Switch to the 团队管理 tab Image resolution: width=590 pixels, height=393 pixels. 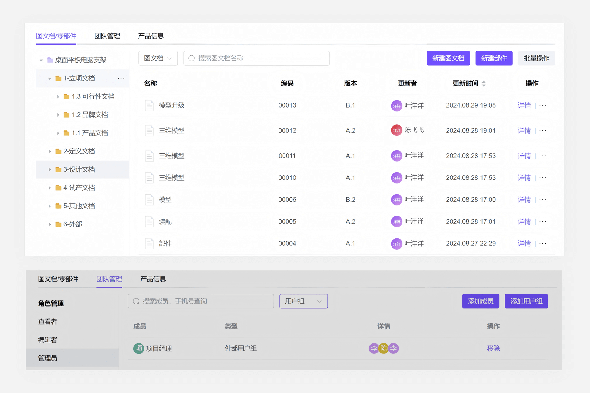[107, 36]
